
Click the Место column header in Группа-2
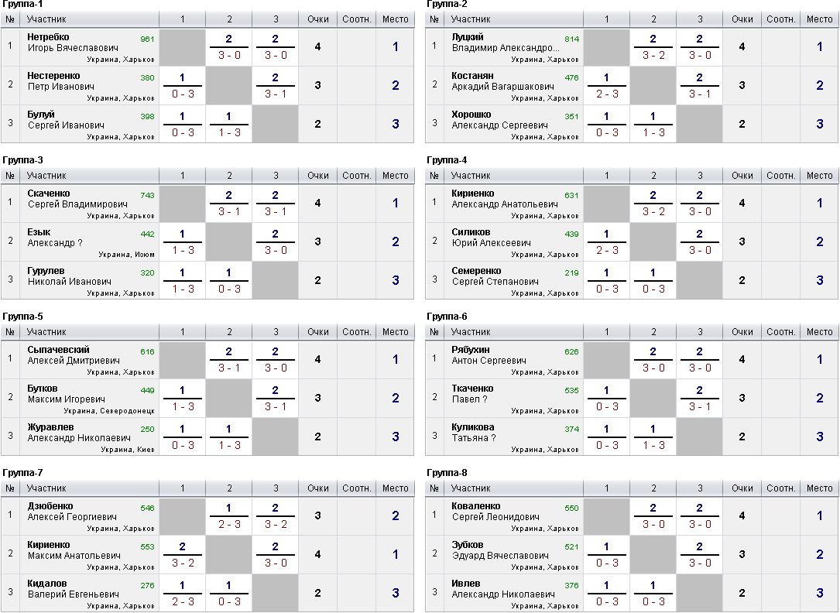pyautogui.click(x=819, y=19)
